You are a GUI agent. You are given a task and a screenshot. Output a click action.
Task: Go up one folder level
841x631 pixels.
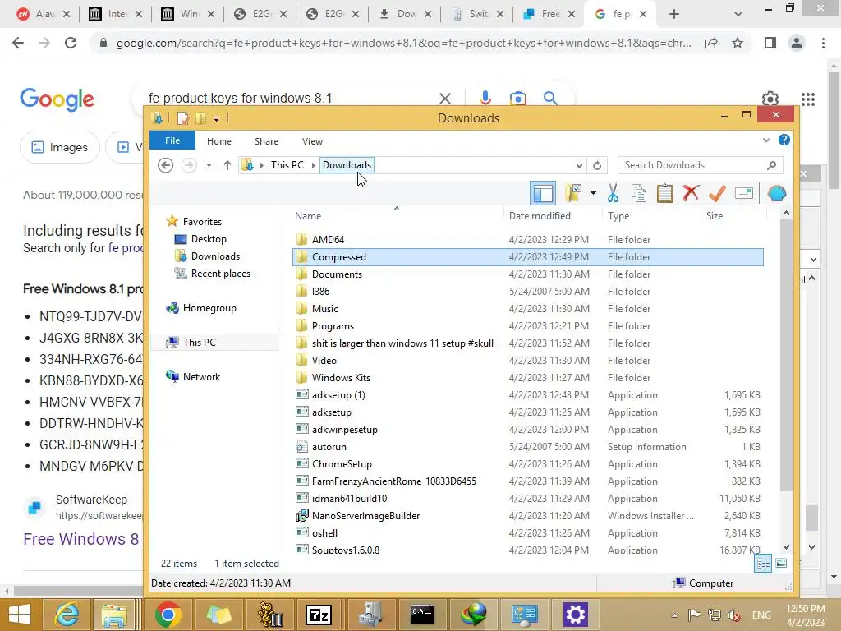(227, 165)
